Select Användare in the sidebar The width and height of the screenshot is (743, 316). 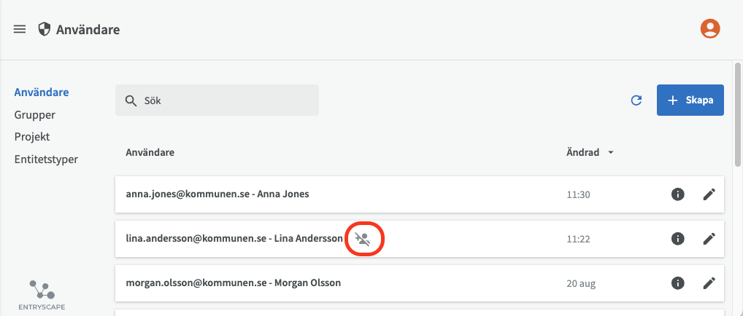pyautogui.click(x=42, y=92)
